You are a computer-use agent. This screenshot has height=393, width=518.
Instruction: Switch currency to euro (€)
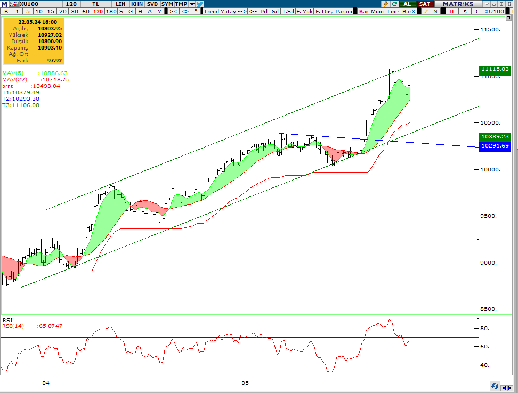(x=477, y=11)
